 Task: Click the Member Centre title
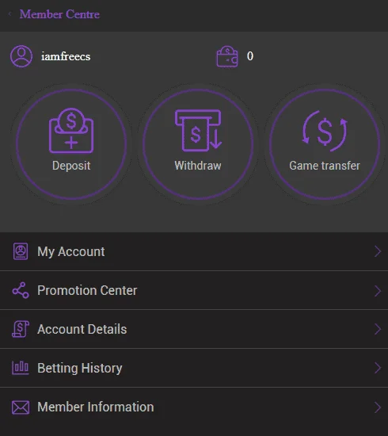tap(59, 14)
